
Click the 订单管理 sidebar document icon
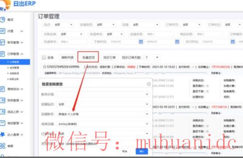3,54
